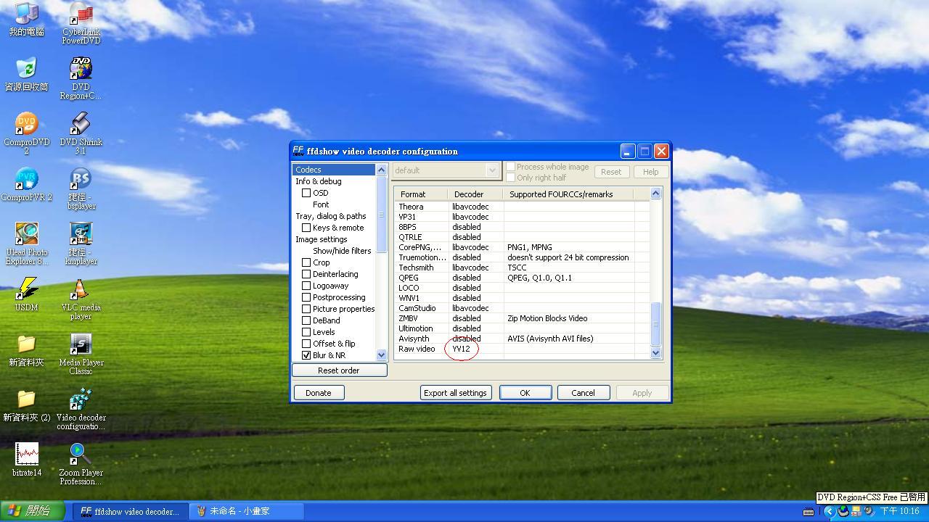Select Codecs in the left settings list
This screenshot has width=929, height=522.
[x=308, y=170]
